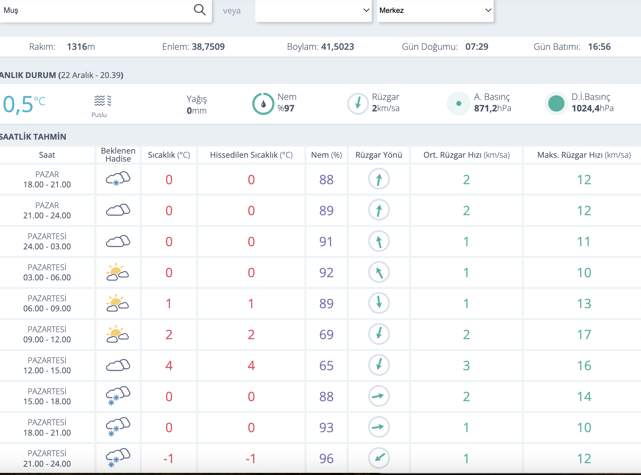Click wind direction arrow for PAZARTESİ 06.00 - 09.00
The image size is (641, 475).
click(379, 303)
